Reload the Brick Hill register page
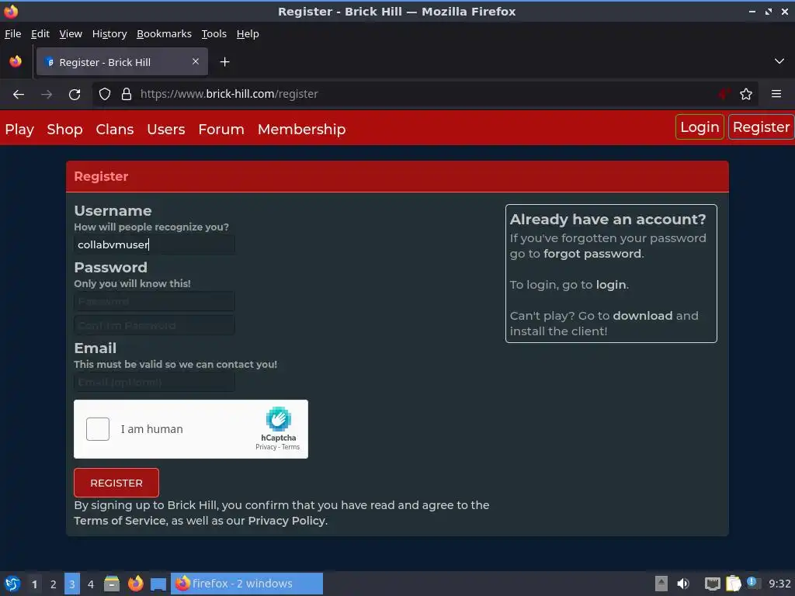The height and width of the screenshot is (596, 795). pyautogui.click(x=75, y=94)
